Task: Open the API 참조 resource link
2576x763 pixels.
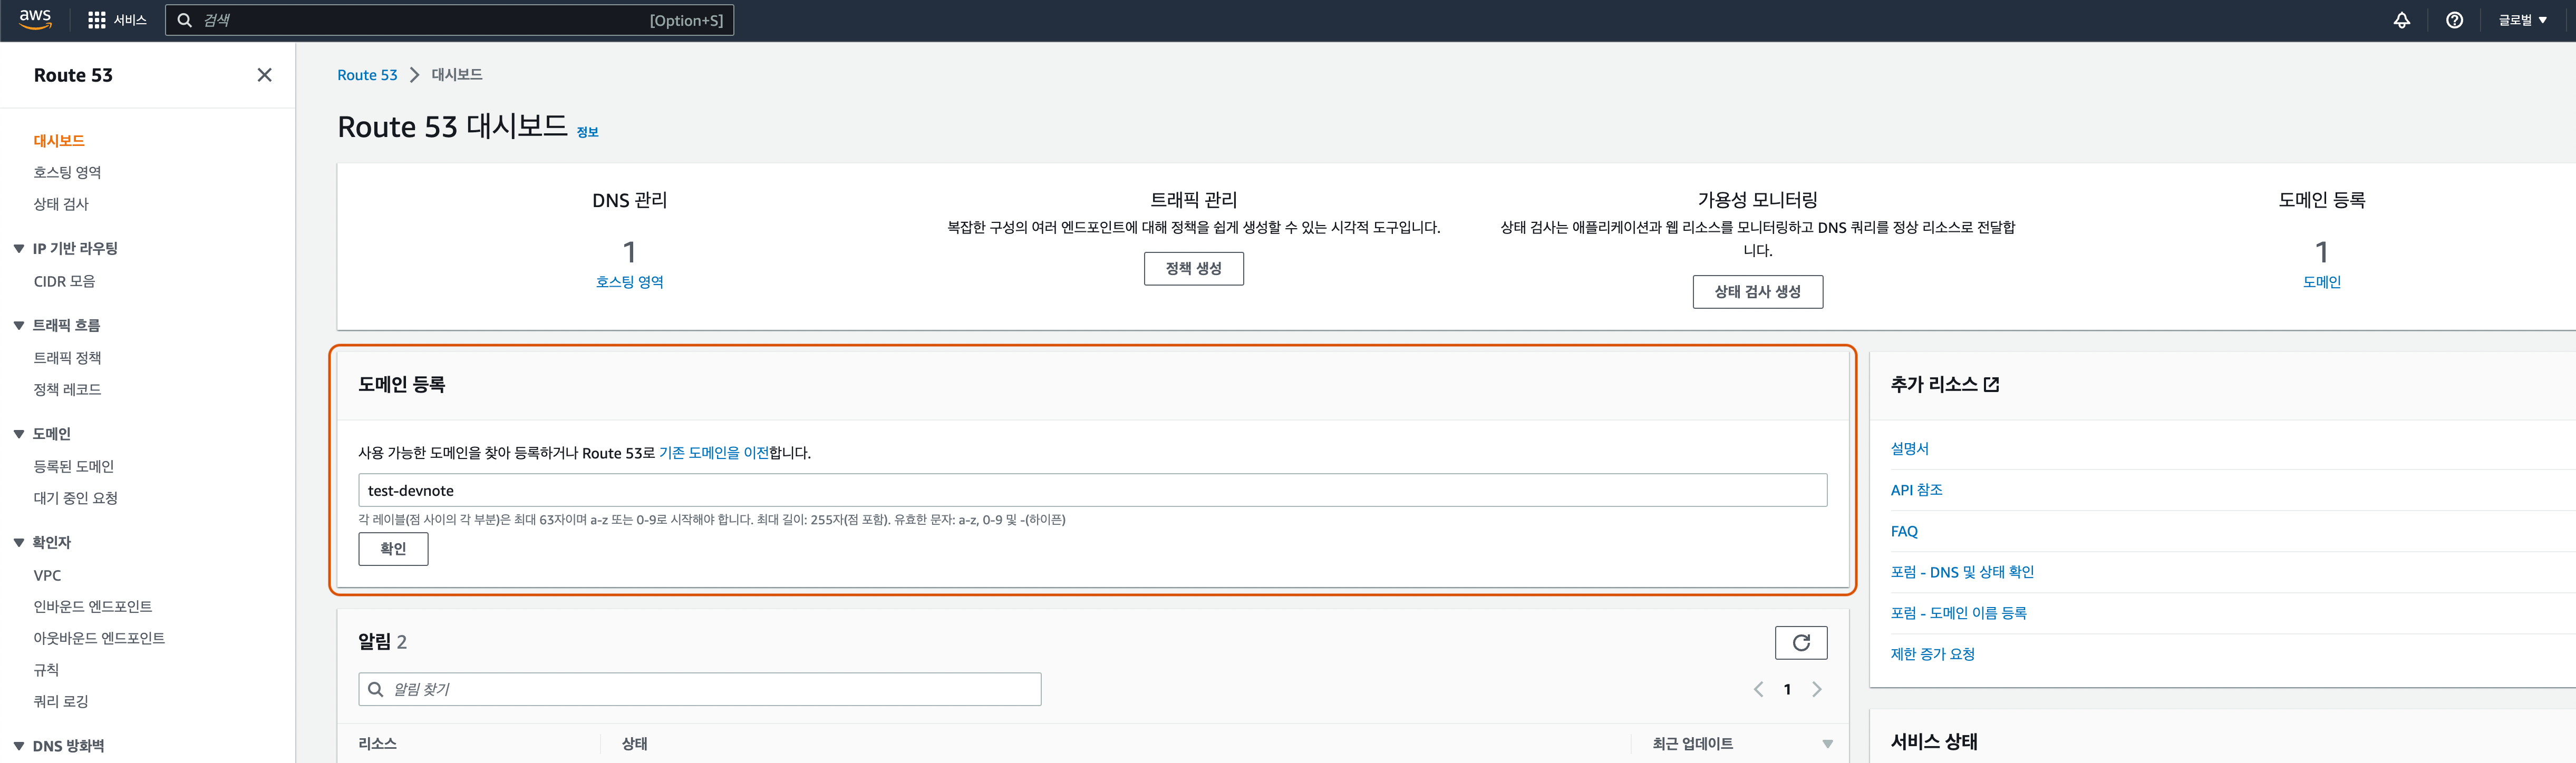Action: pos(1916,490)
